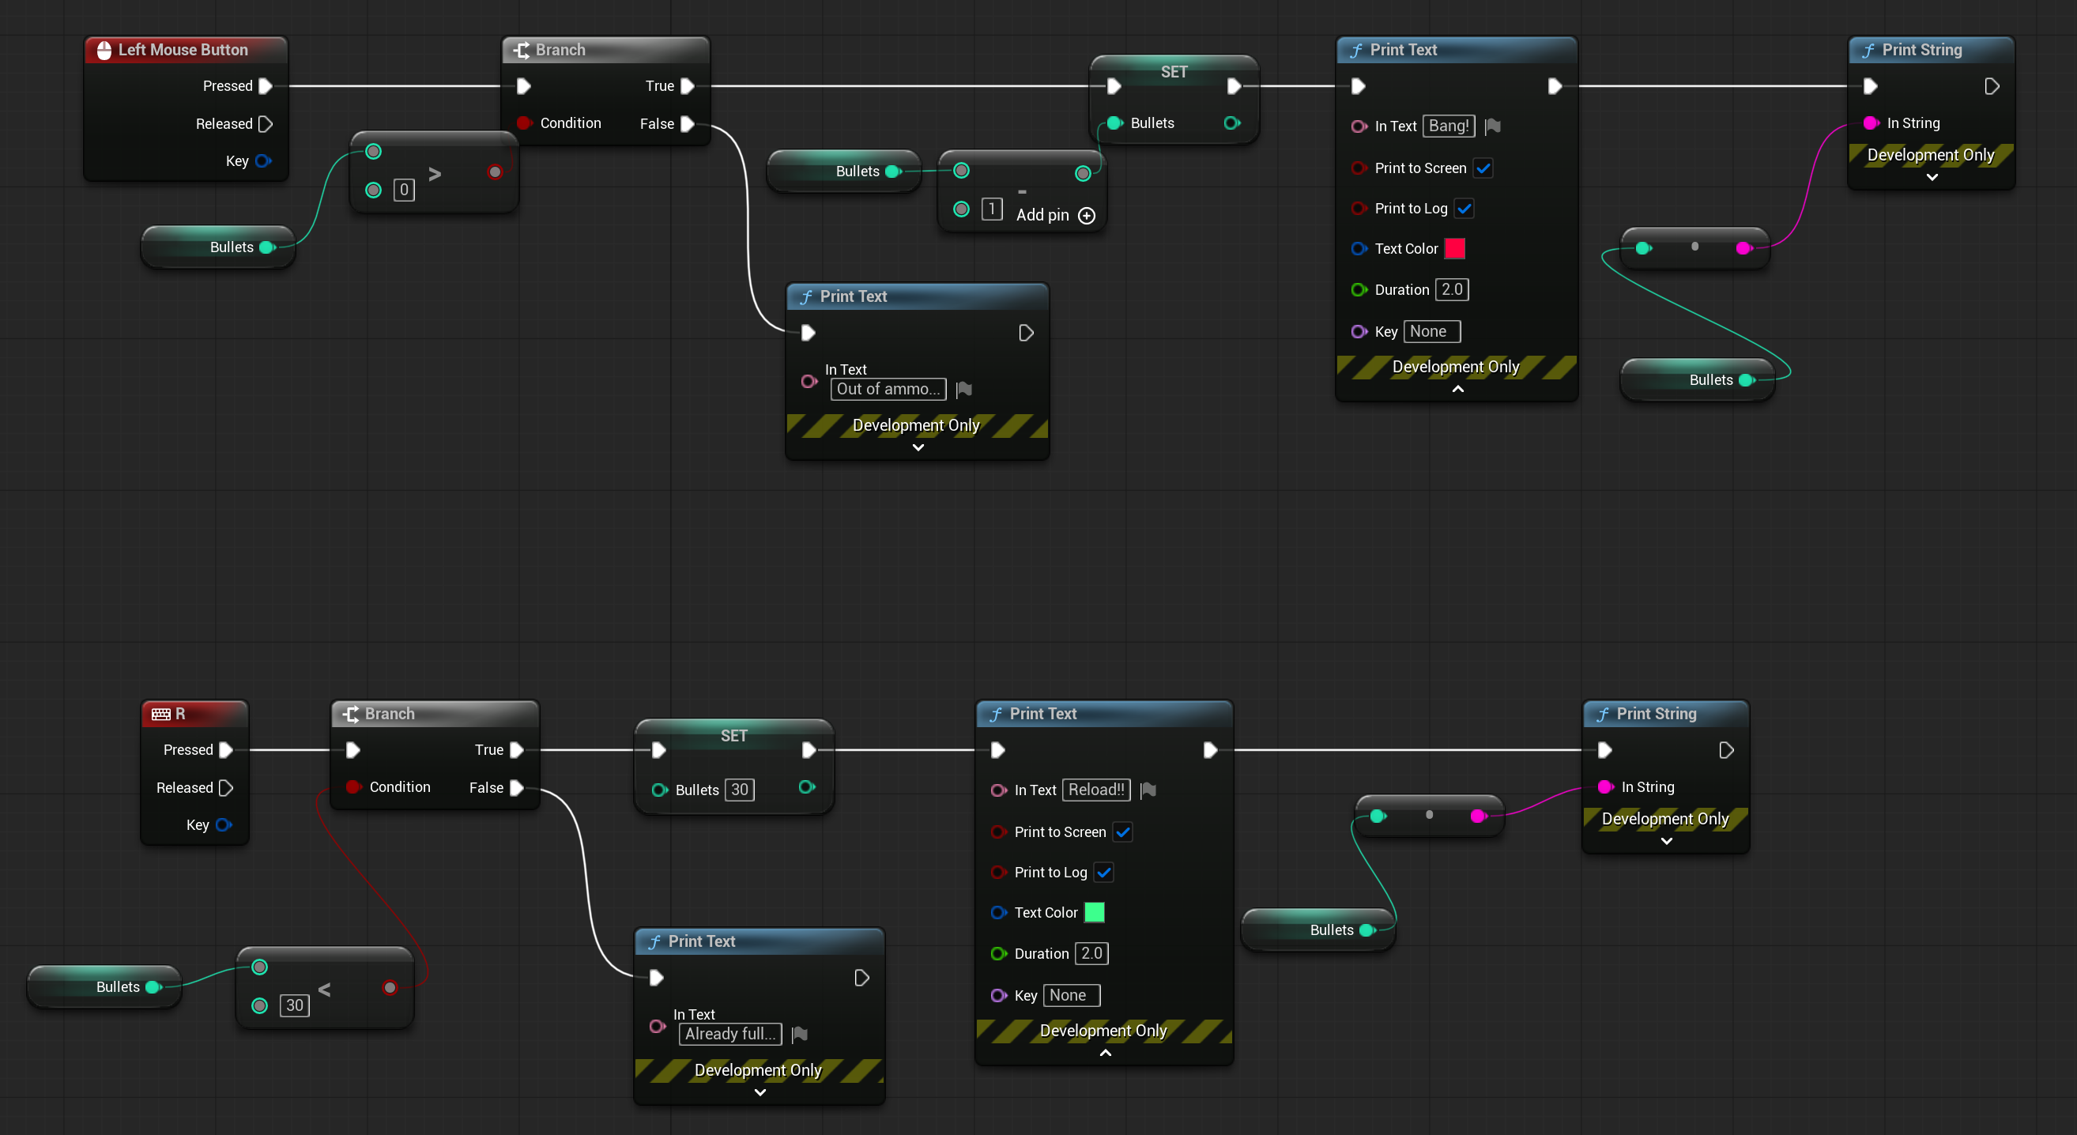Screen dimensions: 2077x1135
Task: Select the top SET node header
Action: coord(1173,72)
